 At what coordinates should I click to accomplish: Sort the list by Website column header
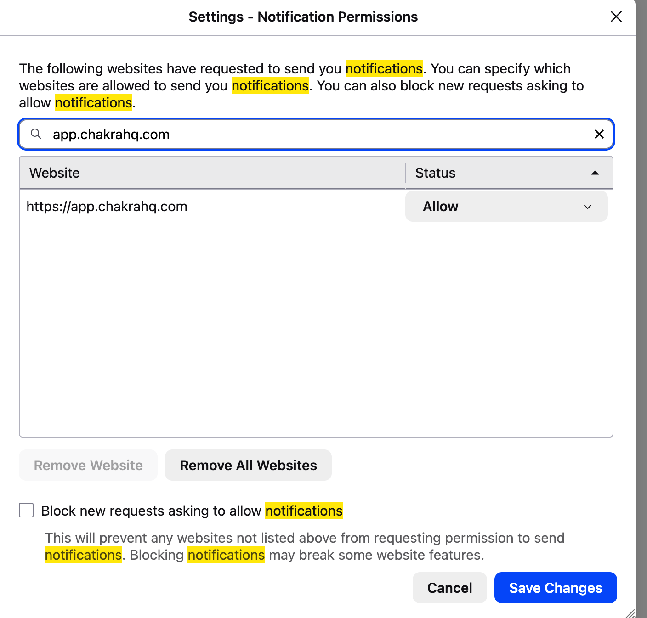pos(211,173)
